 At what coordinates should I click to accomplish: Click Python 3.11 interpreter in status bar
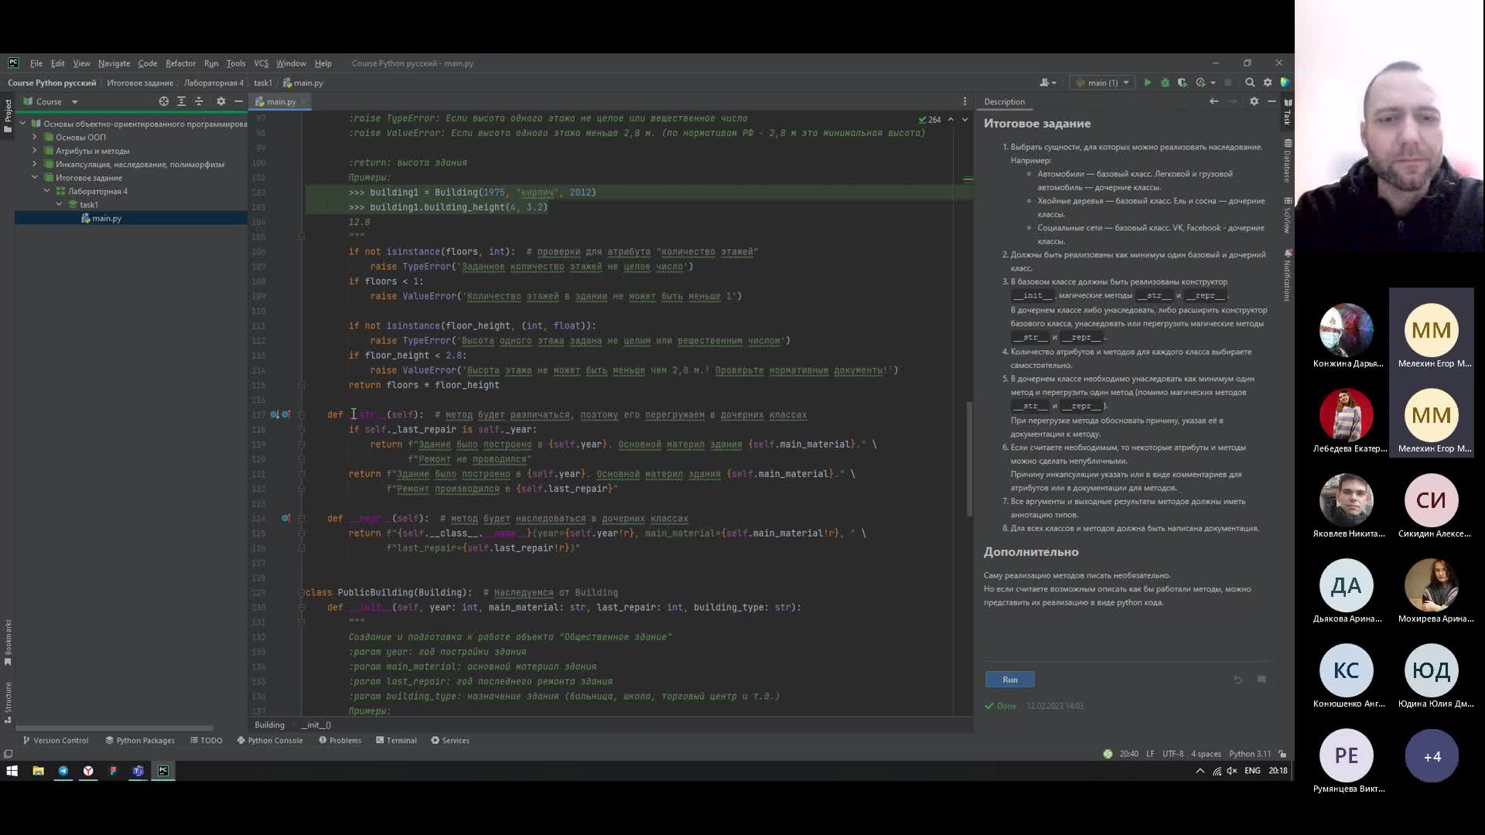(x=1250, y=754)
